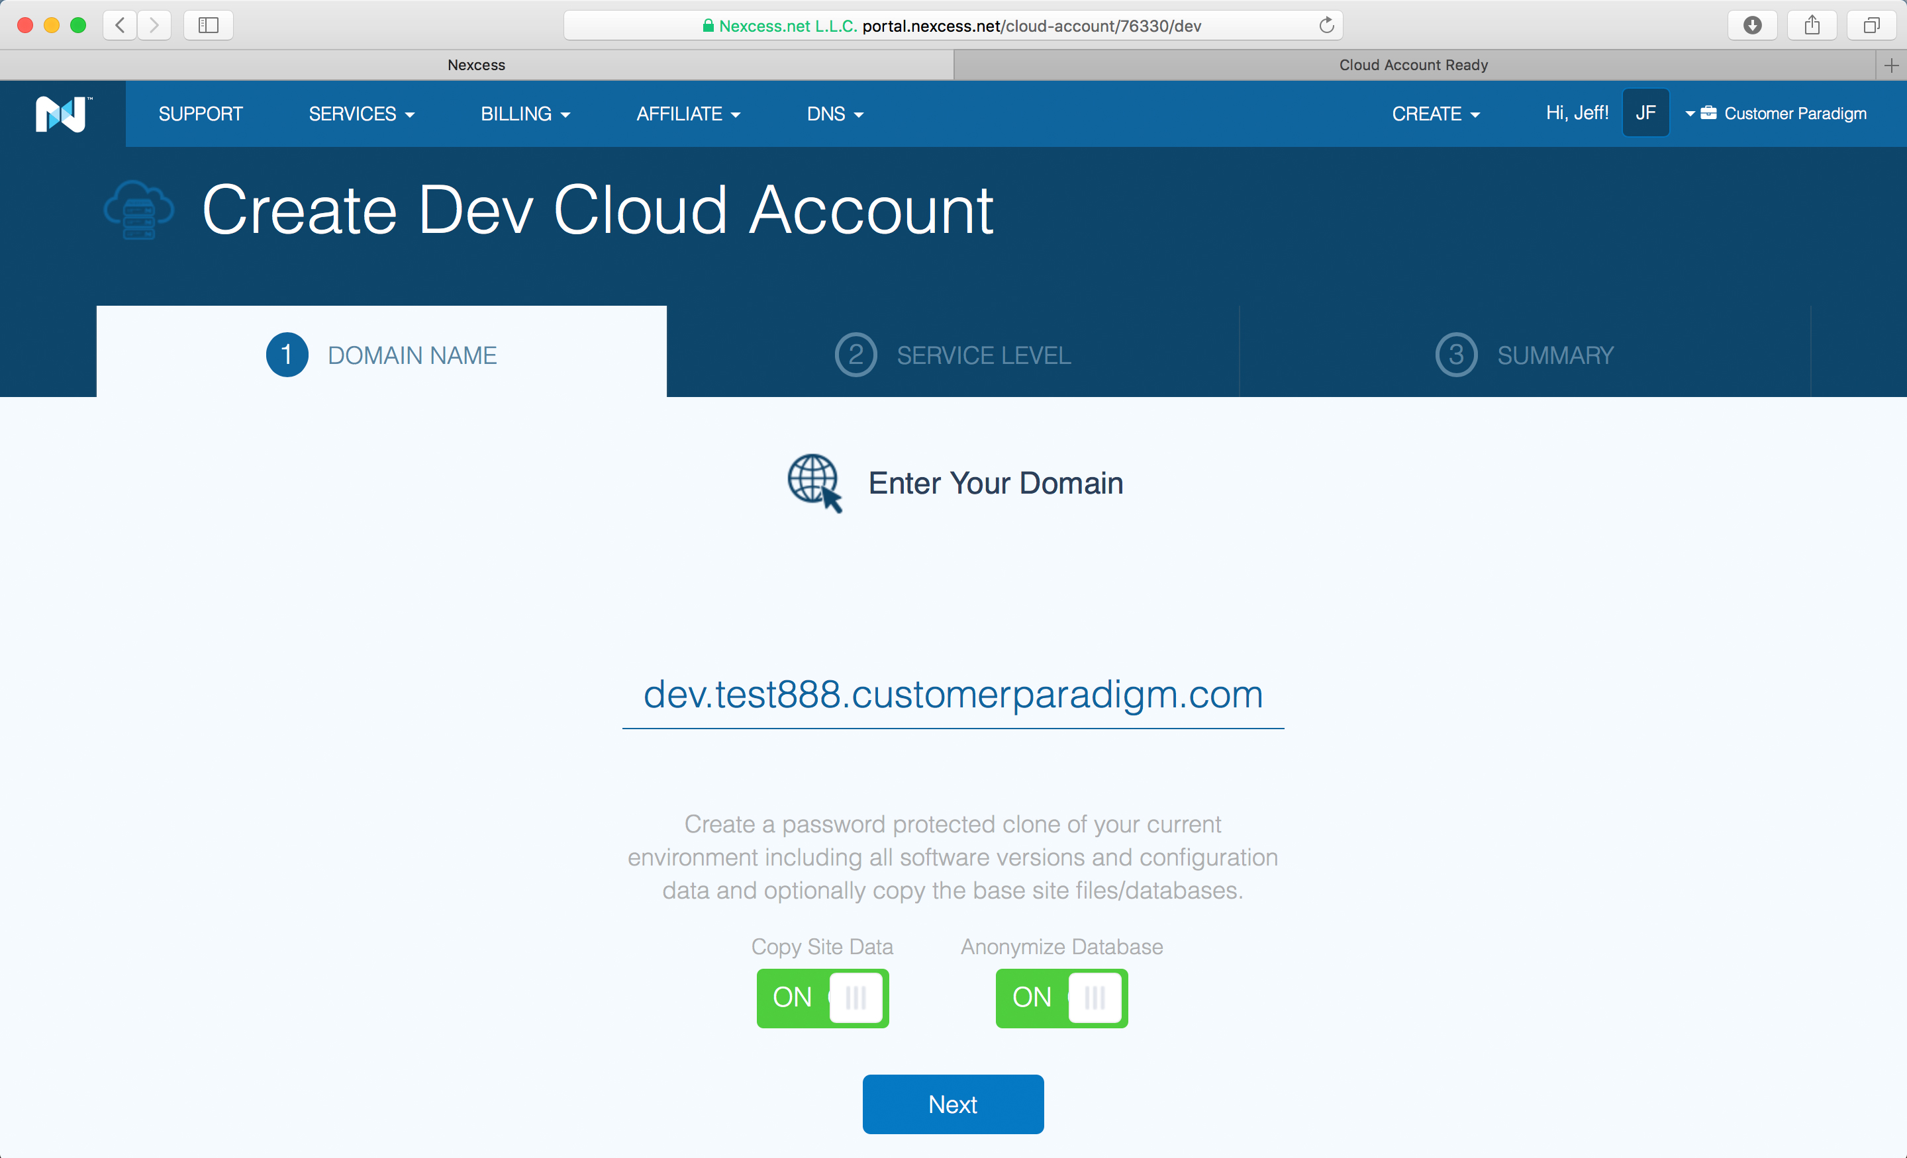Switch to the Nexcess browser tab
This screenshot has height=1158, width=1907.
pos(477,65)
